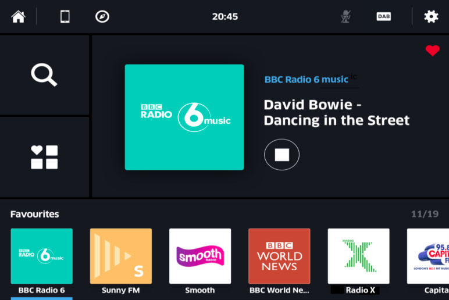449x300 pixels.
Task: Select BBC Radio 6 favourite tile
Action: pyautogui.click(x=41, y=256)
